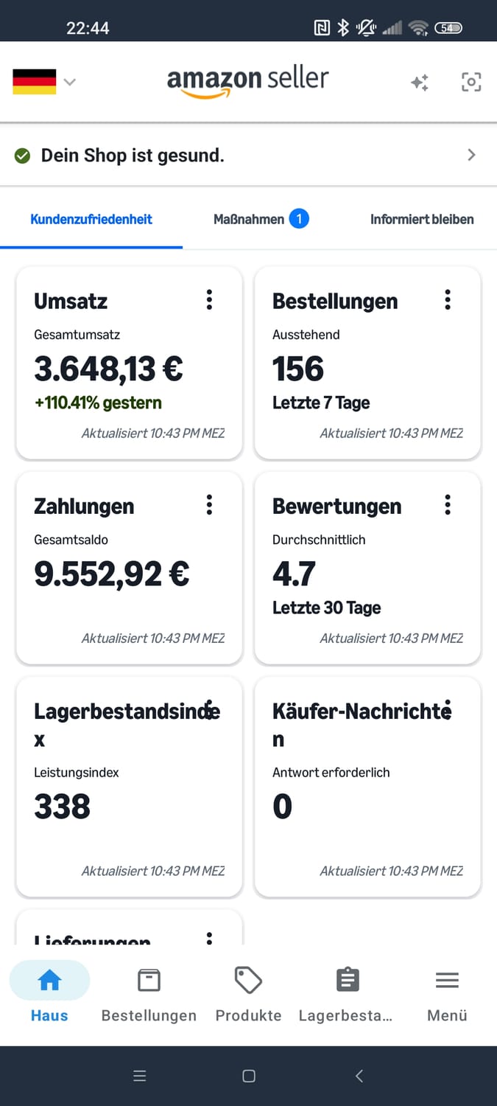
Task: Open the Menü hamburger icon
Action: (x=447, y=981)
